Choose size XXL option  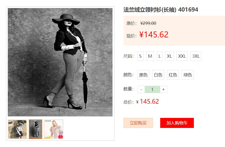click(x=182, y=56)
